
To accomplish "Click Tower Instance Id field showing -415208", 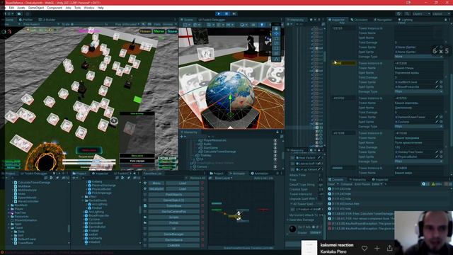I will point(418,63).
